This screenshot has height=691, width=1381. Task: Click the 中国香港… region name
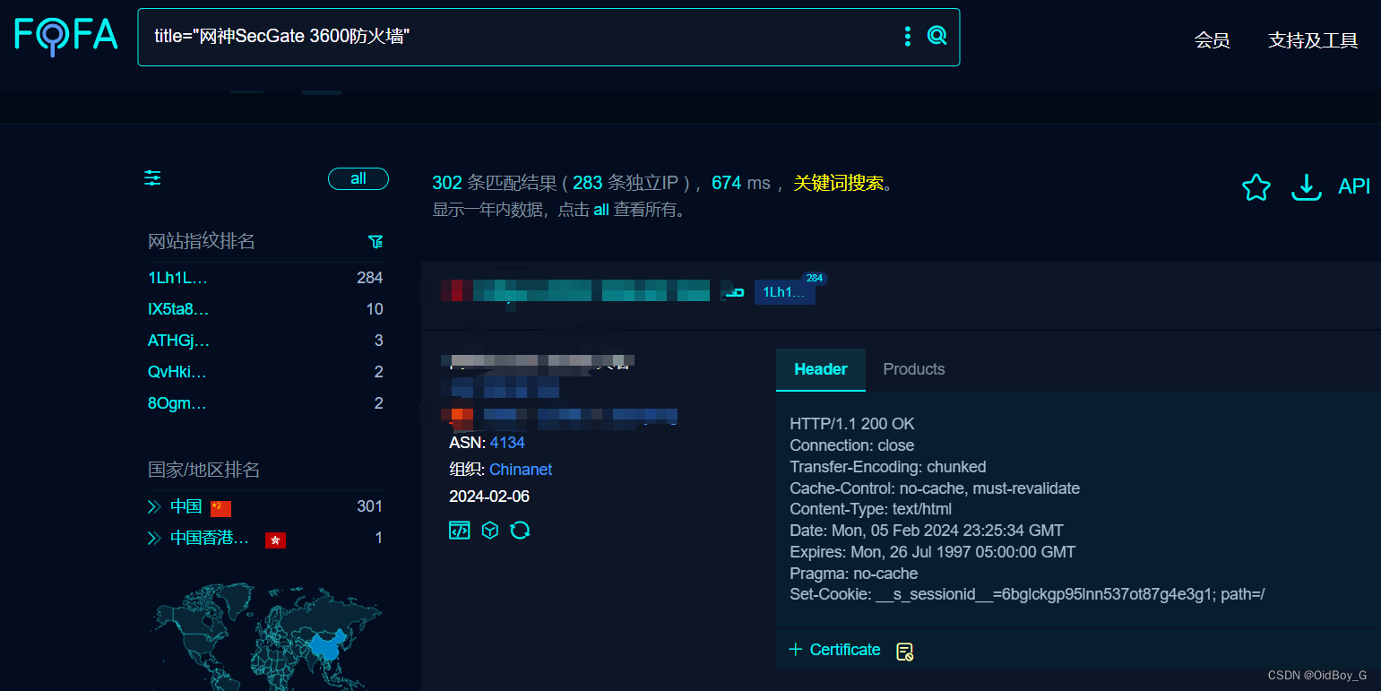point(210,538)
